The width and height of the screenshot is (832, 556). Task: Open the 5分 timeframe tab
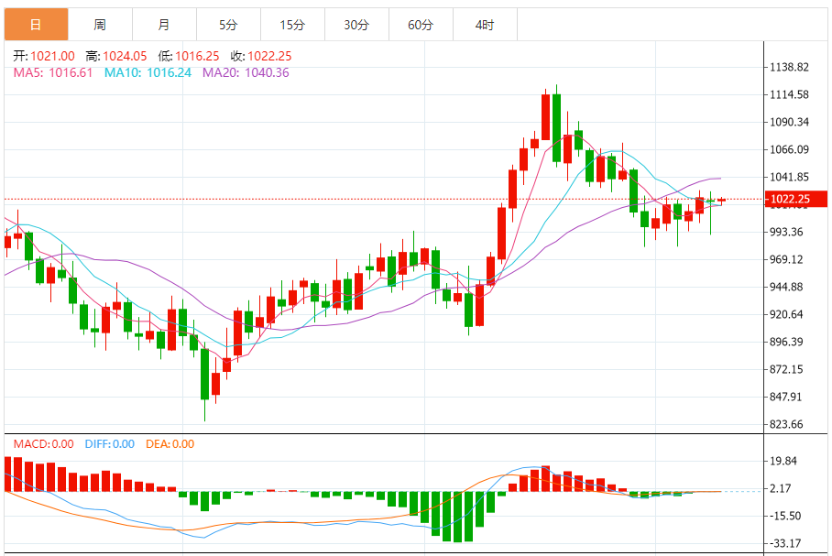coord(229,25)
